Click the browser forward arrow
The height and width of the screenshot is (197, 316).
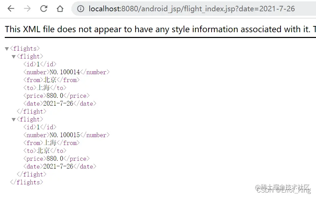27,9
